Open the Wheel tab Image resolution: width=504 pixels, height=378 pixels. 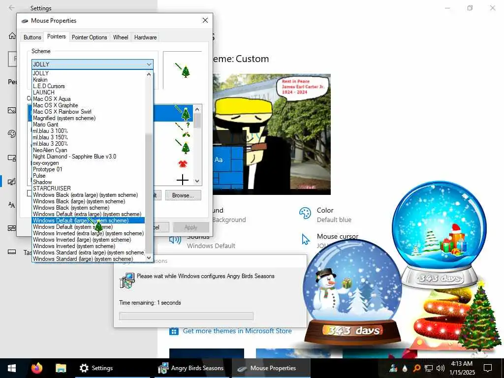[121, 37]
